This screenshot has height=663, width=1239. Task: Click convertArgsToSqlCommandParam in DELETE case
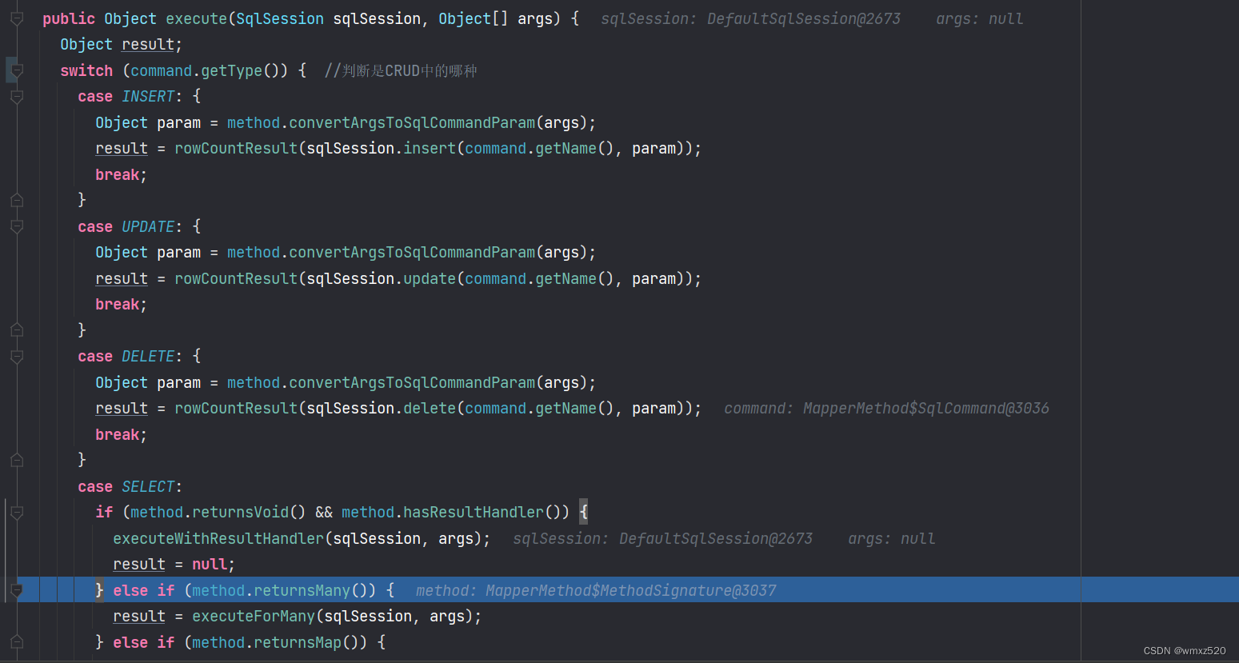click(412, 382)
